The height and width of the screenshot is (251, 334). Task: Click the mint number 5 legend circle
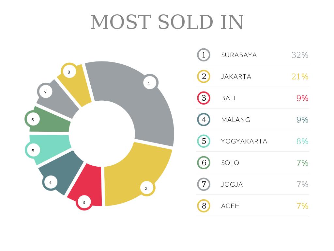pyautogui.click(x=204, y=141)
